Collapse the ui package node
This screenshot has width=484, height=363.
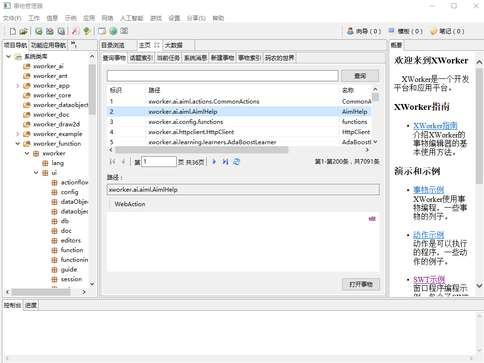pos(36,173)
